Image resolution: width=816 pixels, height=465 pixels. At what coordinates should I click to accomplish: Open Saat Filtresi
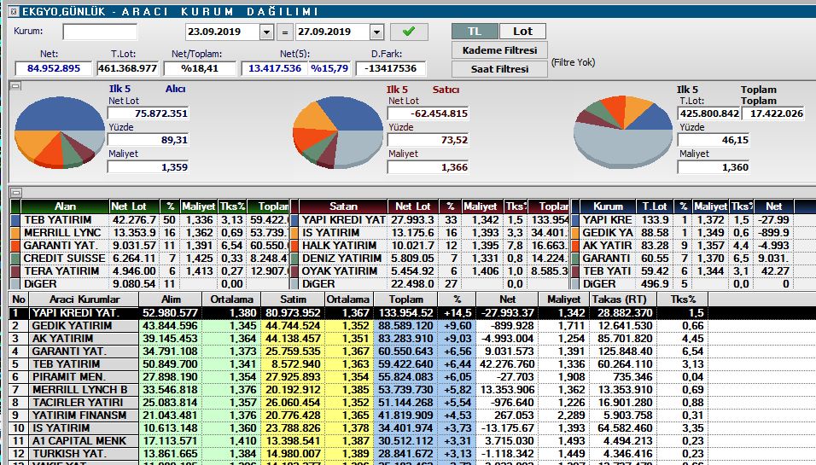(499, 69)
